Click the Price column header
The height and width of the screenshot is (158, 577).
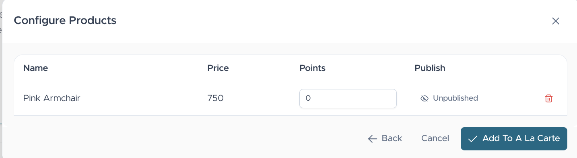(x=218, y=68)
